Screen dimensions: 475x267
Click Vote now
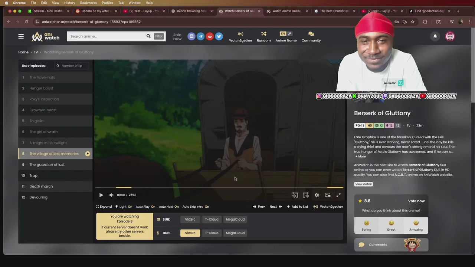tap(416, 201)
